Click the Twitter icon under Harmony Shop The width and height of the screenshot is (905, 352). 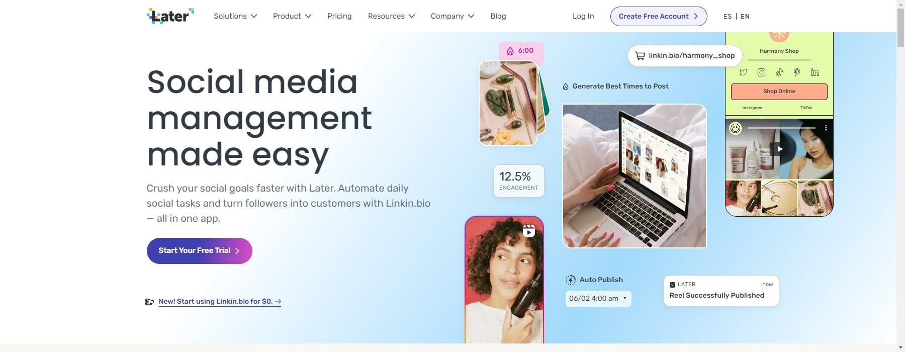point(743,72)
